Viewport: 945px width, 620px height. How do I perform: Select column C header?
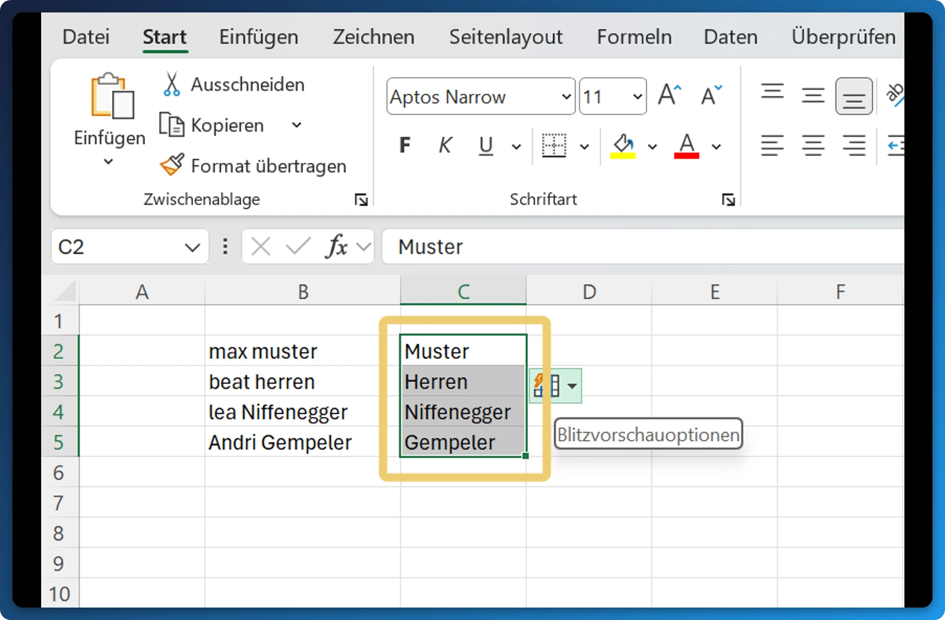(x=463, y=292)
